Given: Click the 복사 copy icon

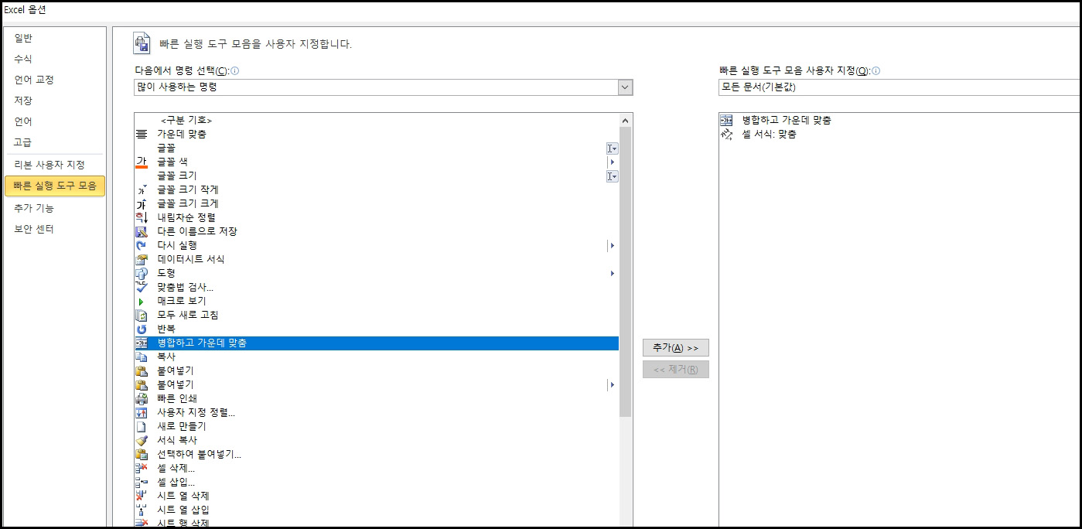Looking at the screenshot, I should pyautogui.click(x=142, y=357).
